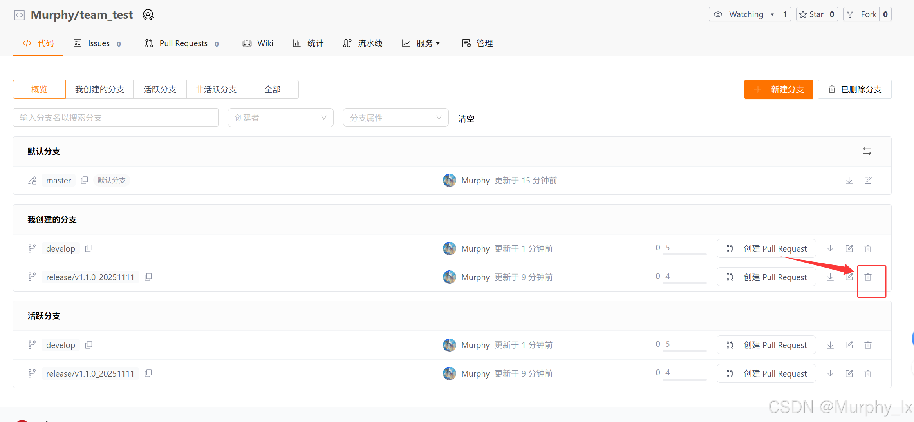Open the Pull Requests tab

click(x=182, y=43)
